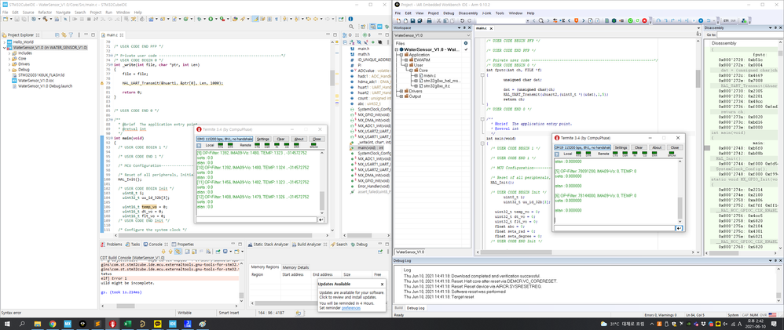Click the Undo icon in IAR toolbar
The height and width of the screenshot is (330, 784).
click(x=462, y=20)
